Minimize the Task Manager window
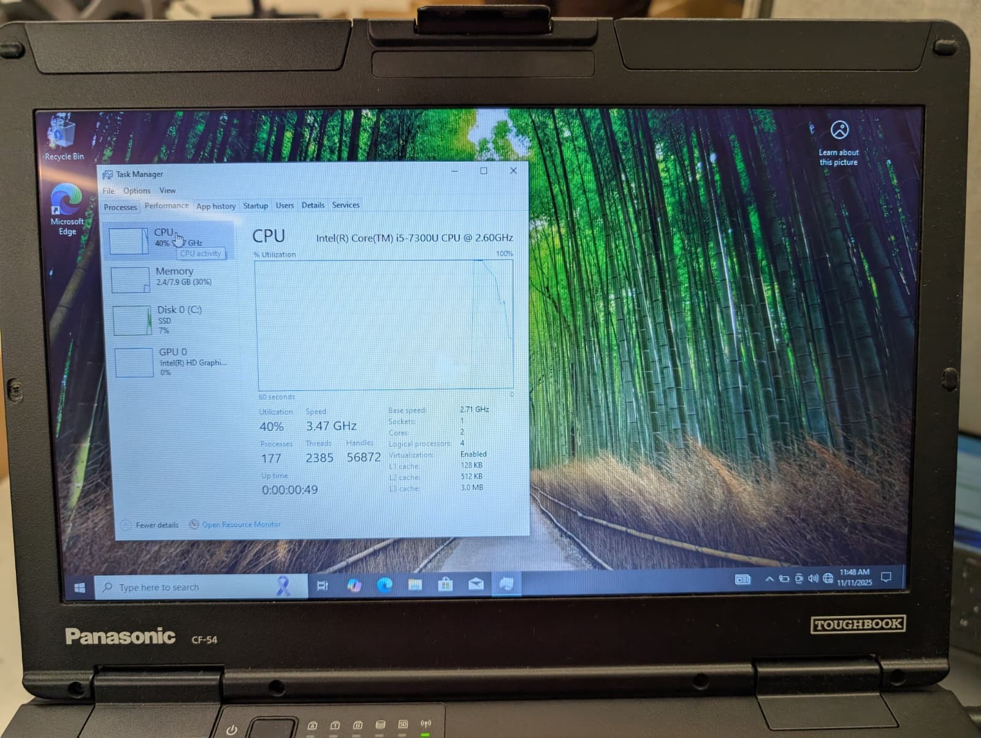This screenshot has width=981, height=738. 455,171
